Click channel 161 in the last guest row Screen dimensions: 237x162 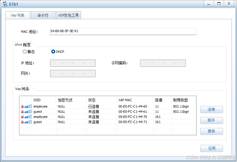point(158,122)
